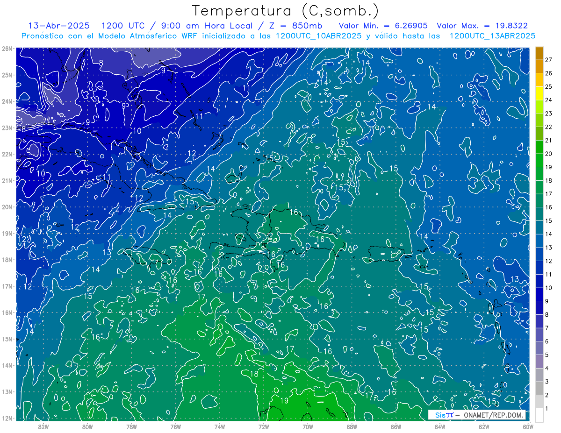561x433 pixels.
Task: Click the contour label '19' on the map
Action: 284,401
